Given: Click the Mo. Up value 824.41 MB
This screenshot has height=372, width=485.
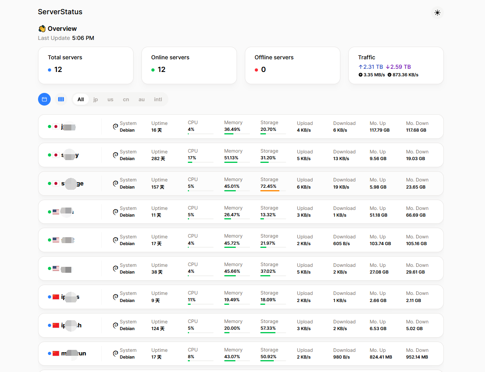Looking at the screenshot, I should pos(381,357).
